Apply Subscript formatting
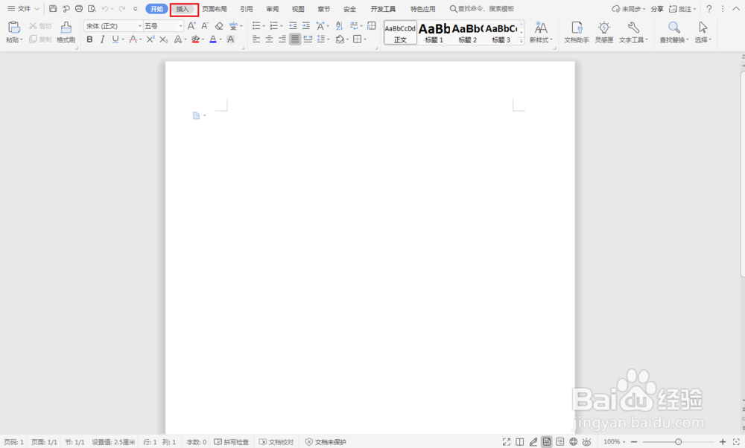Image resolution: width=745 pixels, height=448 pixels. (x=163, y=39)
